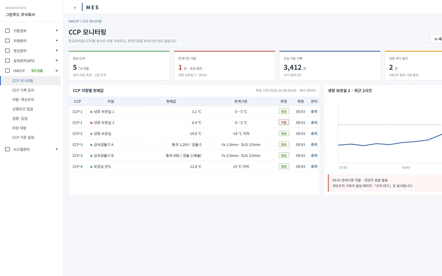This screenshot has height=276, width=442.
Task: Click 추이 link for 금속검출기 A
Action: (x=314, y=145)
